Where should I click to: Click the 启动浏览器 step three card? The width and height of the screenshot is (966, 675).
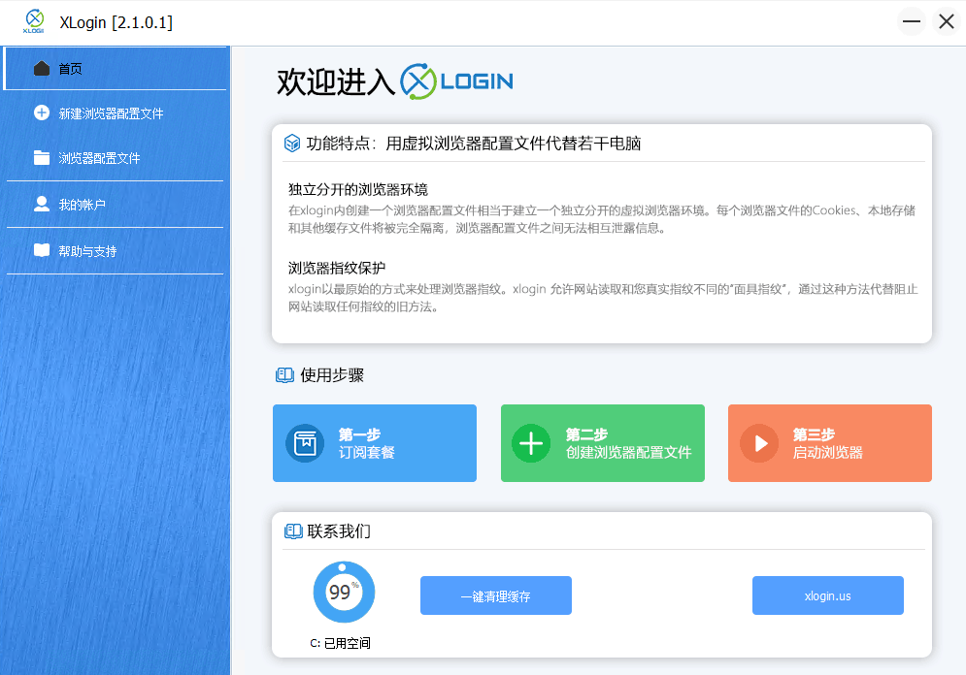(x=829, y=443)
